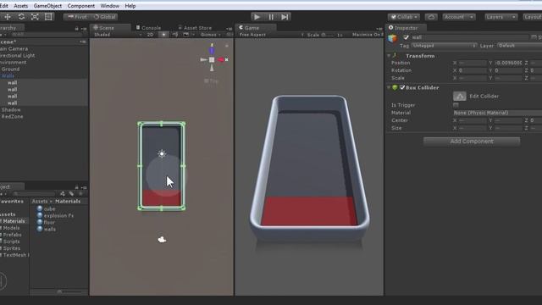The height and width of the screenshot is (305, 542).
Task: Click the red X axis of scene gizmo
Action: tap(221, 60)
